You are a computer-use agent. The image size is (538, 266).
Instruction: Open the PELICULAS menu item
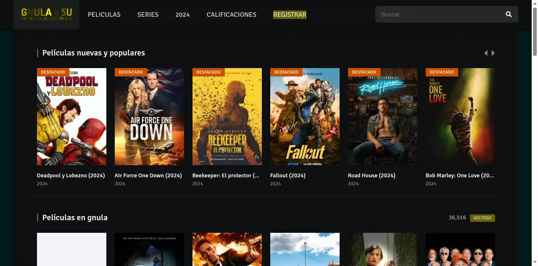104,15
